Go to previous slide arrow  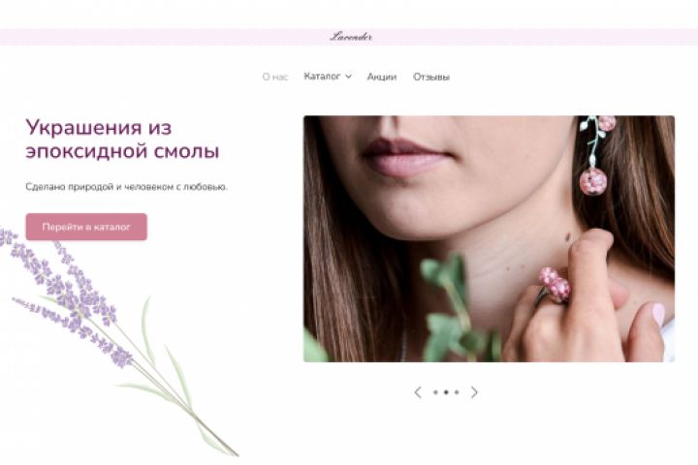pos(418,392)
